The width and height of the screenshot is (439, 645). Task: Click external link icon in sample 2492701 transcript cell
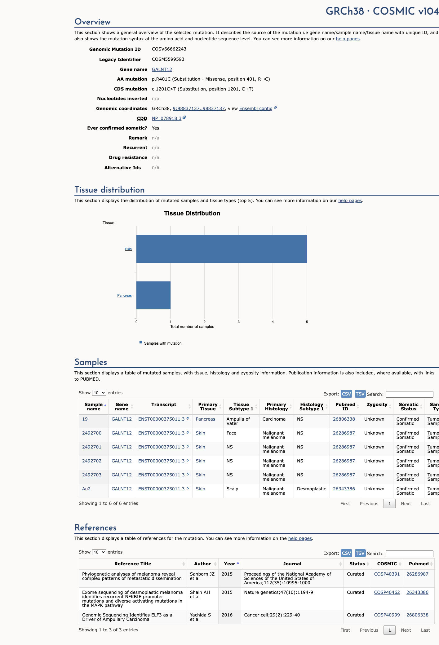pyautogui.click(x=188, y=447)
